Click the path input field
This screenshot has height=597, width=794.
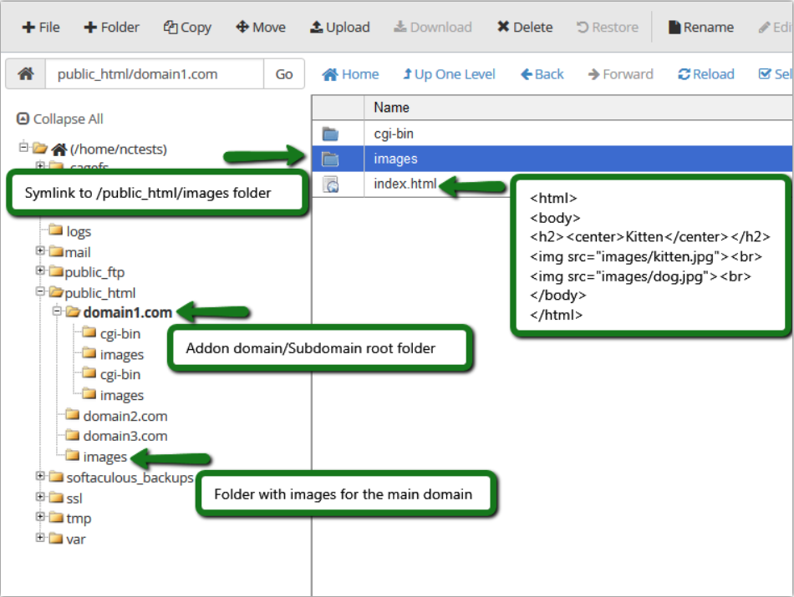tap(155, 73)
